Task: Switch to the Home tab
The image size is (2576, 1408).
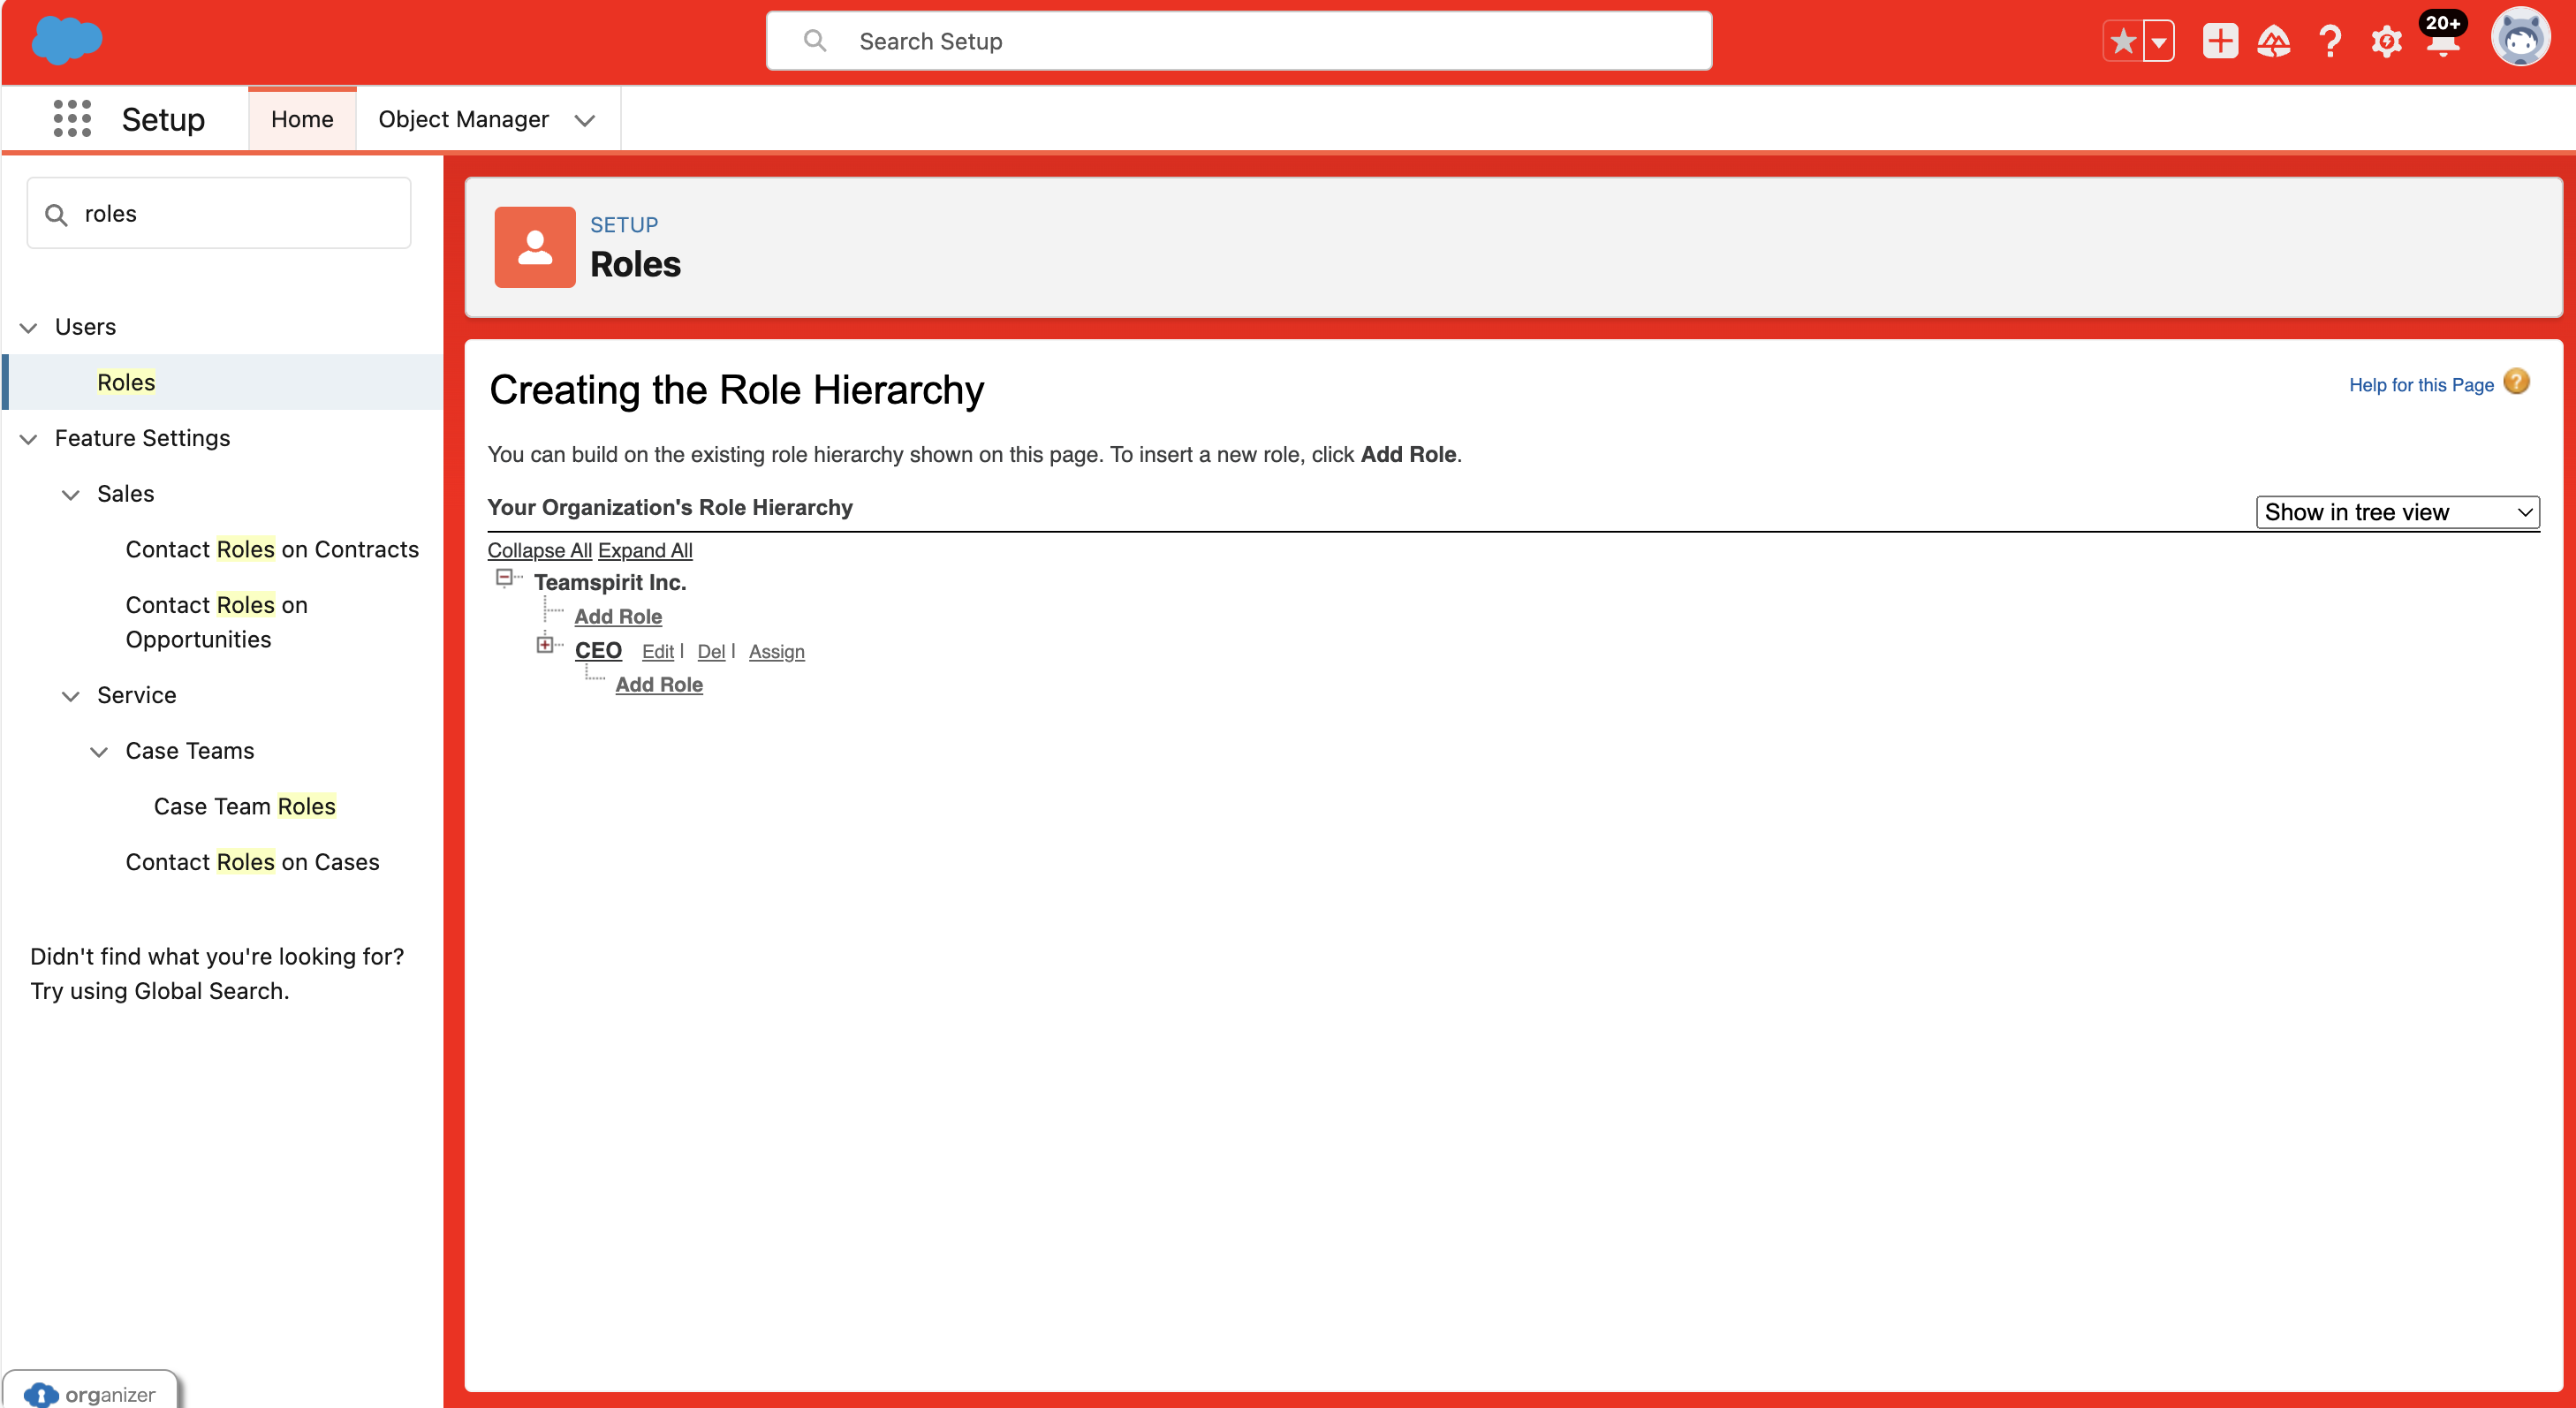Action: click(x=302, y=119)
